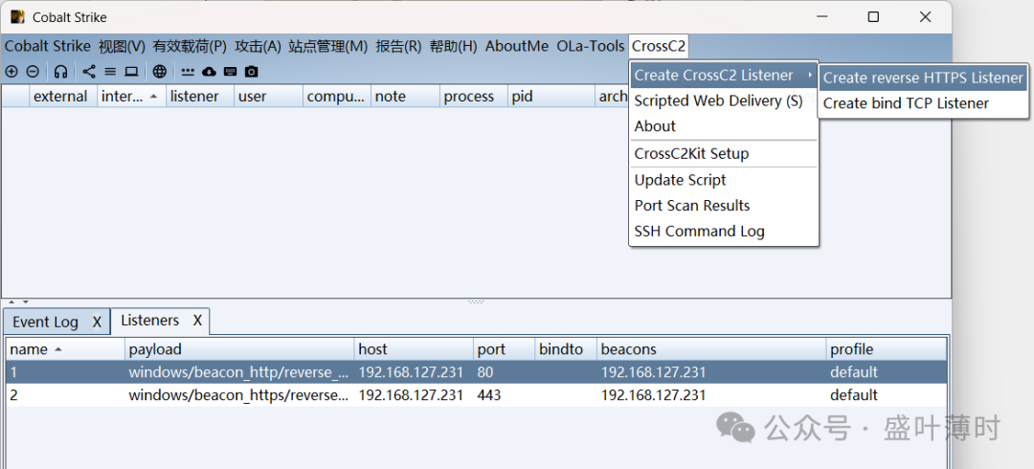The height and width of the screenshot is (469, 1034).
Task: Select the Listeners tab
Action: tap(149, 321)
